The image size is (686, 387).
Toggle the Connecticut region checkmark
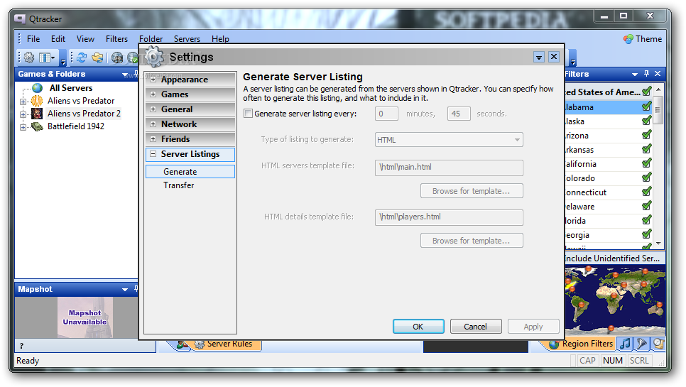647,192
